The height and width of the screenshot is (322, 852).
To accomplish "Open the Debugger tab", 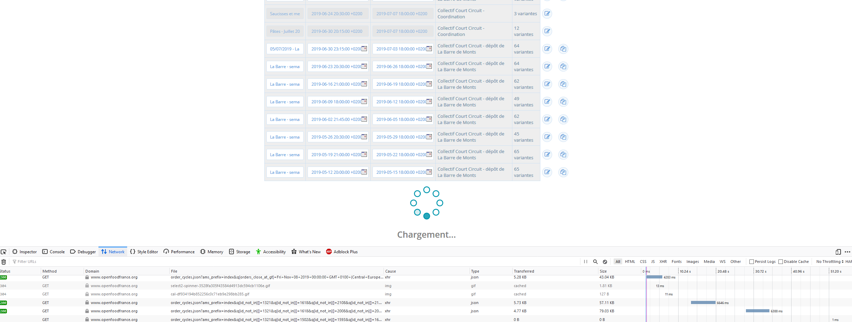I will click(x=83, y=252).
